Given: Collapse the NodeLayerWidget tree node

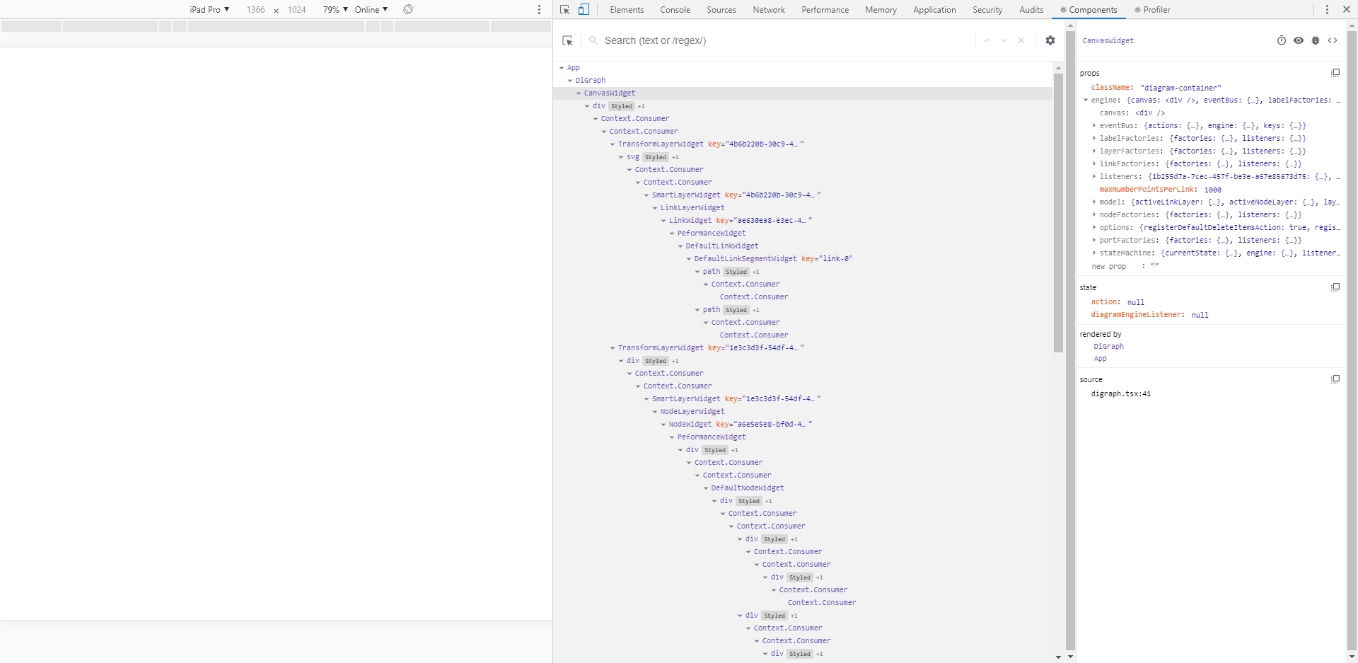Looking at the screenshot, I should point(655,412).
